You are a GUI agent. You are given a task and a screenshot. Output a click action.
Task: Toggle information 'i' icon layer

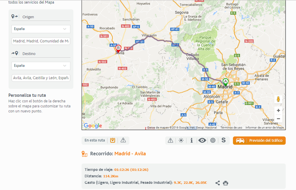(192, 140)
